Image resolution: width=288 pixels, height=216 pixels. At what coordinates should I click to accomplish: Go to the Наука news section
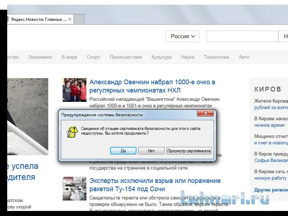click(x=188, y=57)
